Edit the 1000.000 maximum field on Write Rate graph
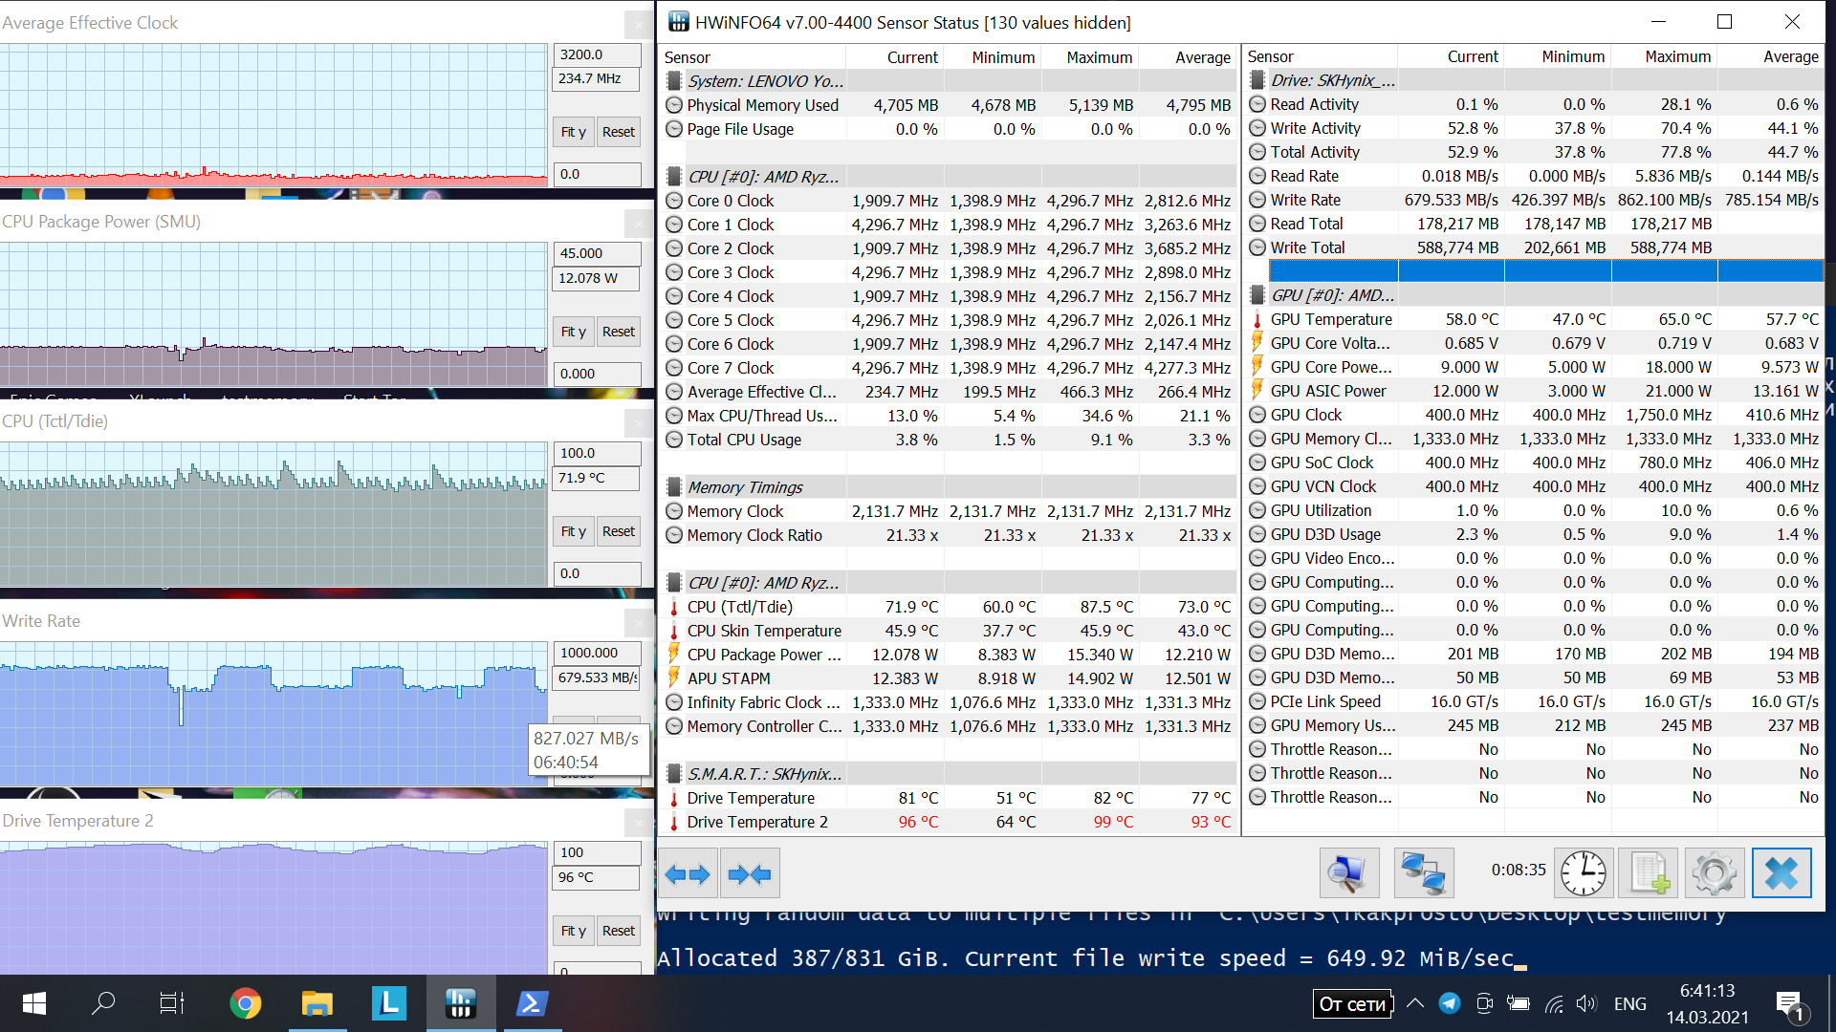Screen dimensions: 1836x1032 tap(598, 653)
